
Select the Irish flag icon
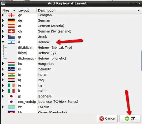11,85
